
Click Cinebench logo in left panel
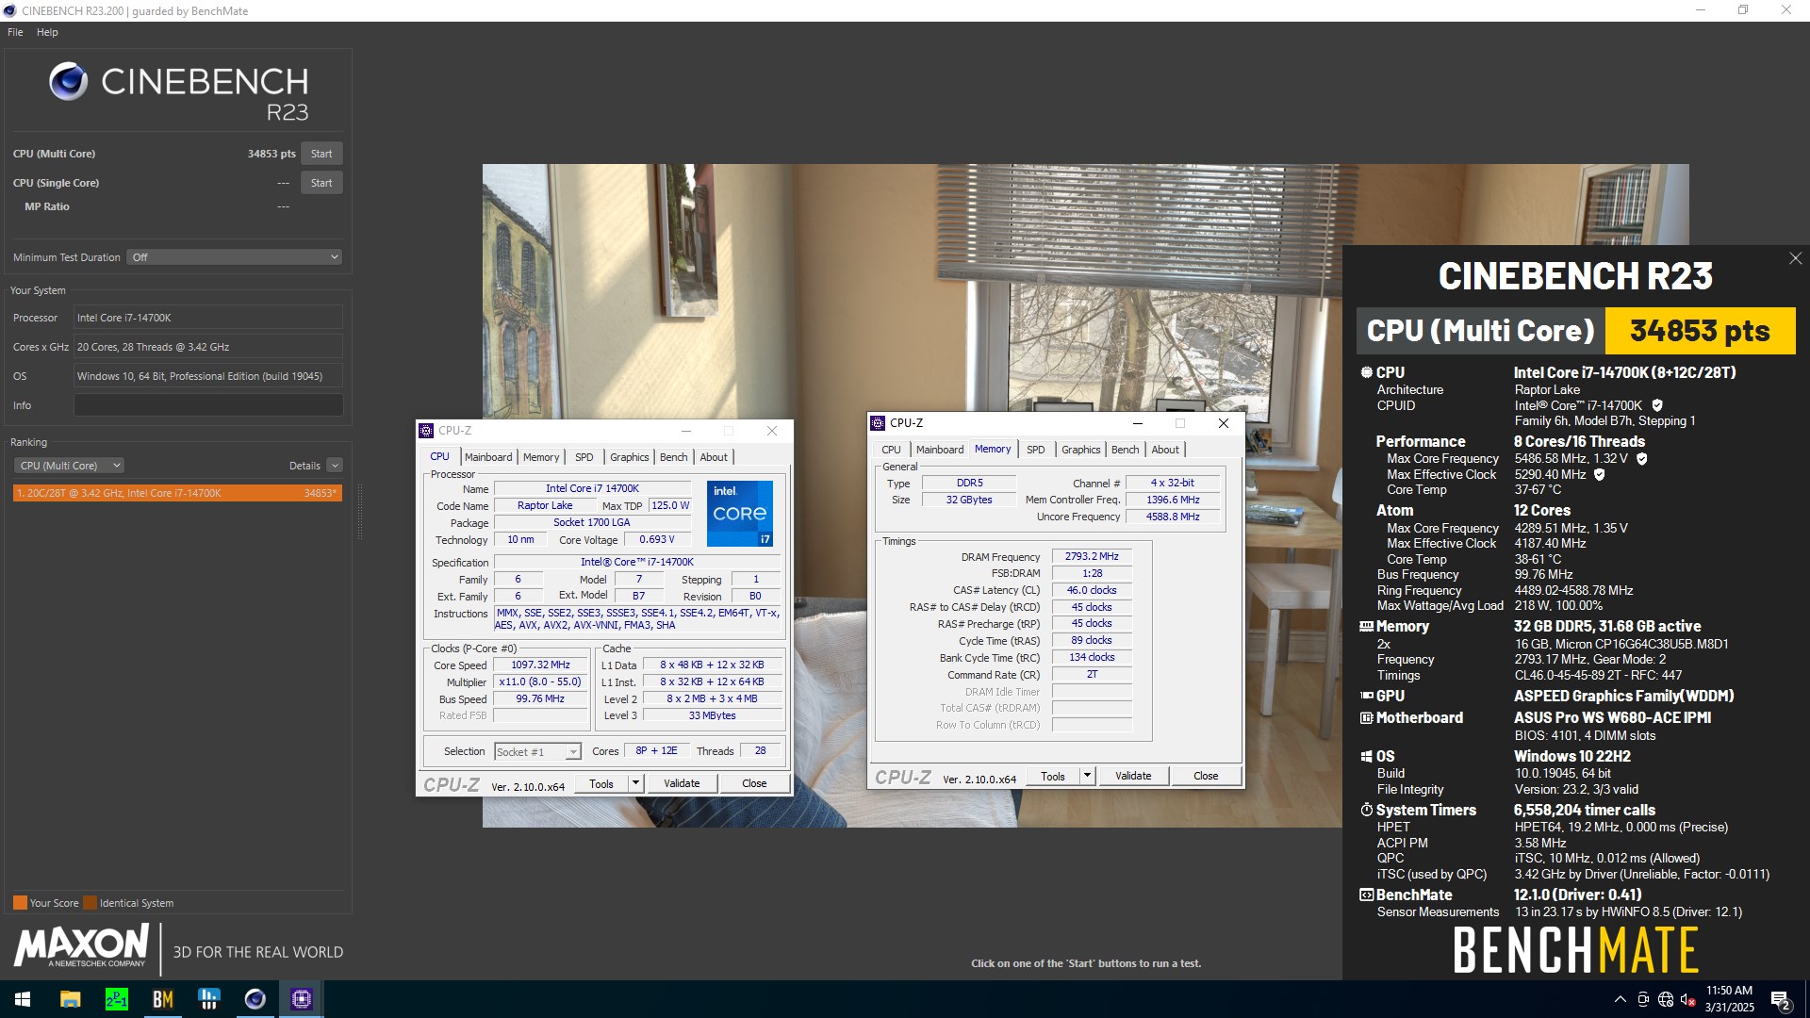[x=68, y=82]
